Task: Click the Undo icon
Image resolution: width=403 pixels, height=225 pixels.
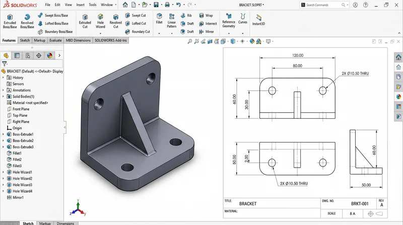Action: tap(178, 5)
